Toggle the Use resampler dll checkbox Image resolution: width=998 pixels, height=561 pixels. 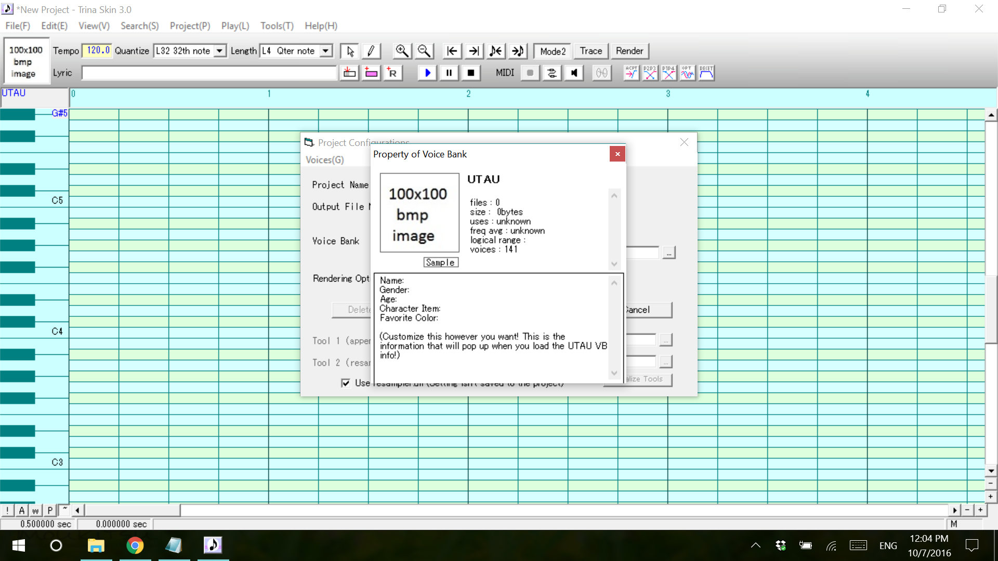click(346, 383)
